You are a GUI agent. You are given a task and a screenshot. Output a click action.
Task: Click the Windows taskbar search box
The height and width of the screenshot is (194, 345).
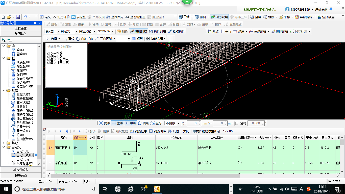point(56,189)
